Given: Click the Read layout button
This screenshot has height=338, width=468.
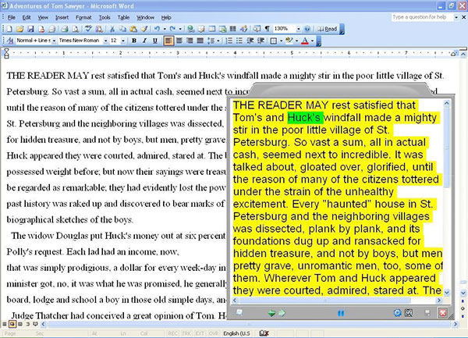Looking at the screenshot, I should tap(328, 29).
